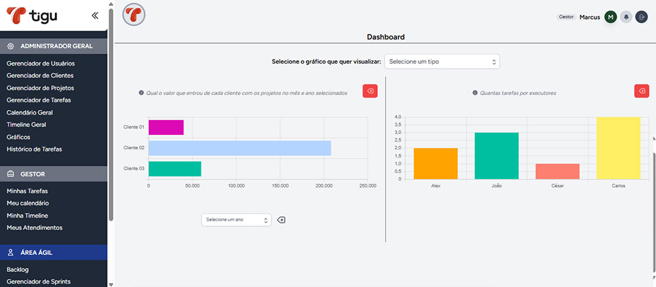Click the notification bell icon

[x=626, y=17]
